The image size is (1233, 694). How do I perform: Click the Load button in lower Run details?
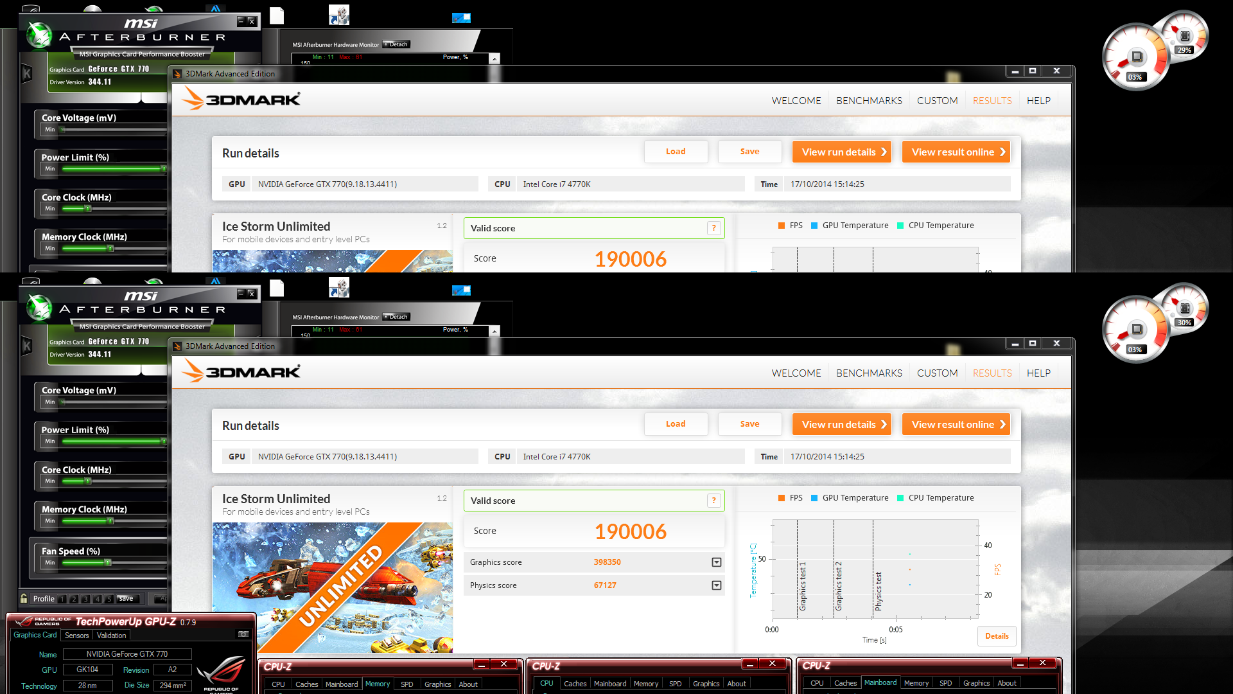point(676,424)
